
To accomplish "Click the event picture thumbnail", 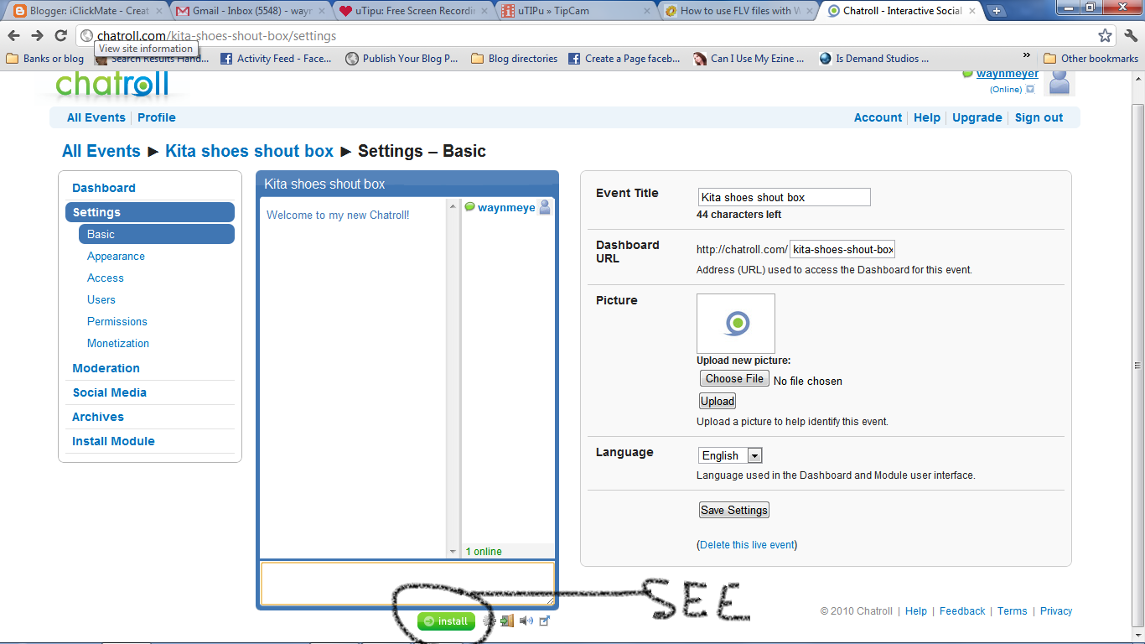I will pos(736,323).
